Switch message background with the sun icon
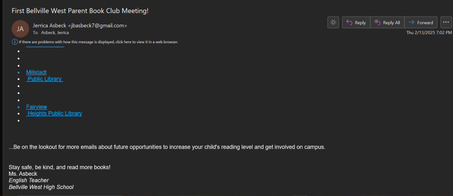Image resolution: width=453 pixels, height=196 pixels. [333, 23]
